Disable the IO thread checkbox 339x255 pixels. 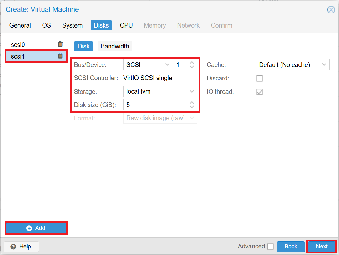259,92
